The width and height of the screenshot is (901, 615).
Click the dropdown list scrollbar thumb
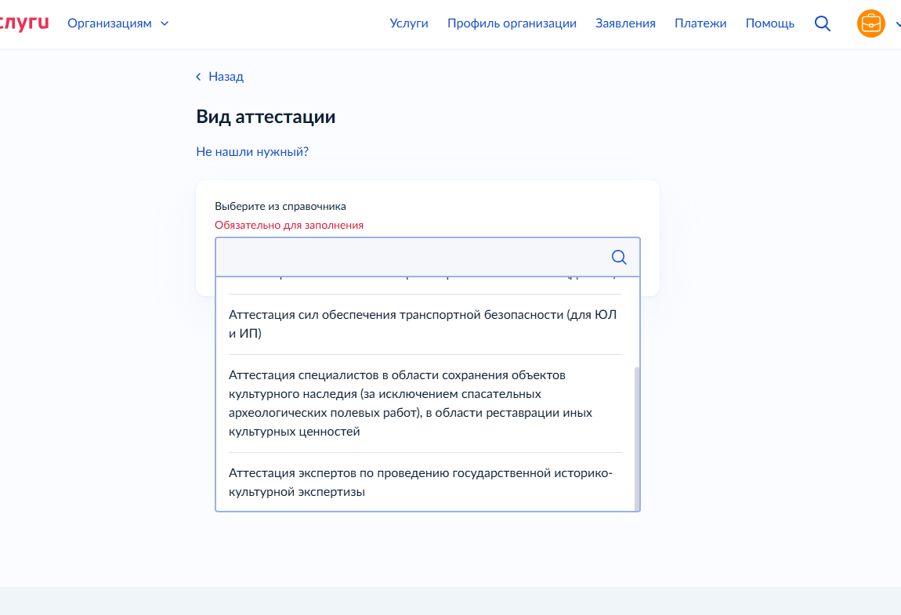(636, 439)
